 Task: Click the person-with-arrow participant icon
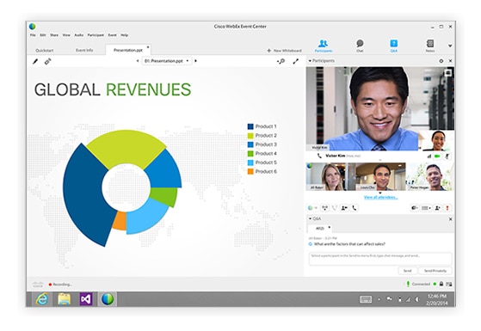point(344,208)
